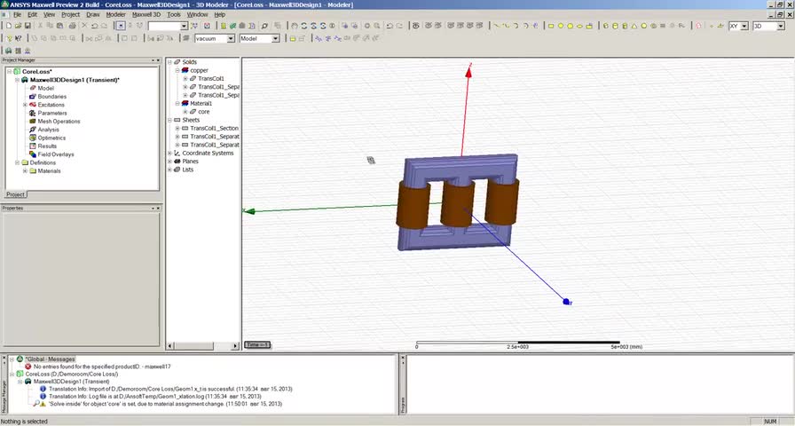This screenshot has height=426, width=795.
Task: Click the Print icon
Action: (x=72, y=26)
